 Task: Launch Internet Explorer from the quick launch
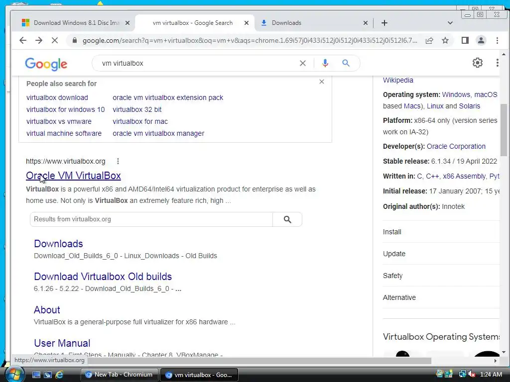click(59, 375)
